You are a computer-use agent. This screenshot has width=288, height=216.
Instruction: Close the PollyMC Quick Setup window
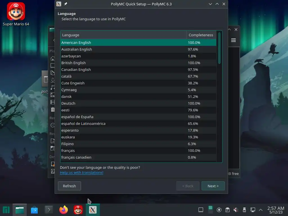point(224,4)
